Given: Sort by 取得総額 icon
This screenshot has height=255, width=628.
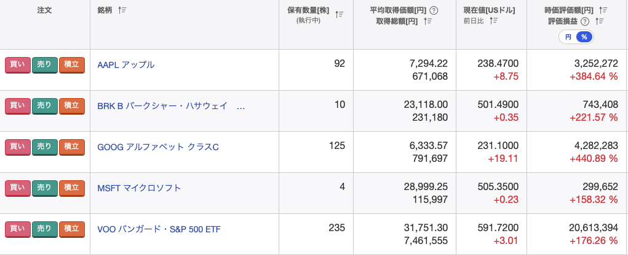Looking at the screenshot, I should coord(427,21).
